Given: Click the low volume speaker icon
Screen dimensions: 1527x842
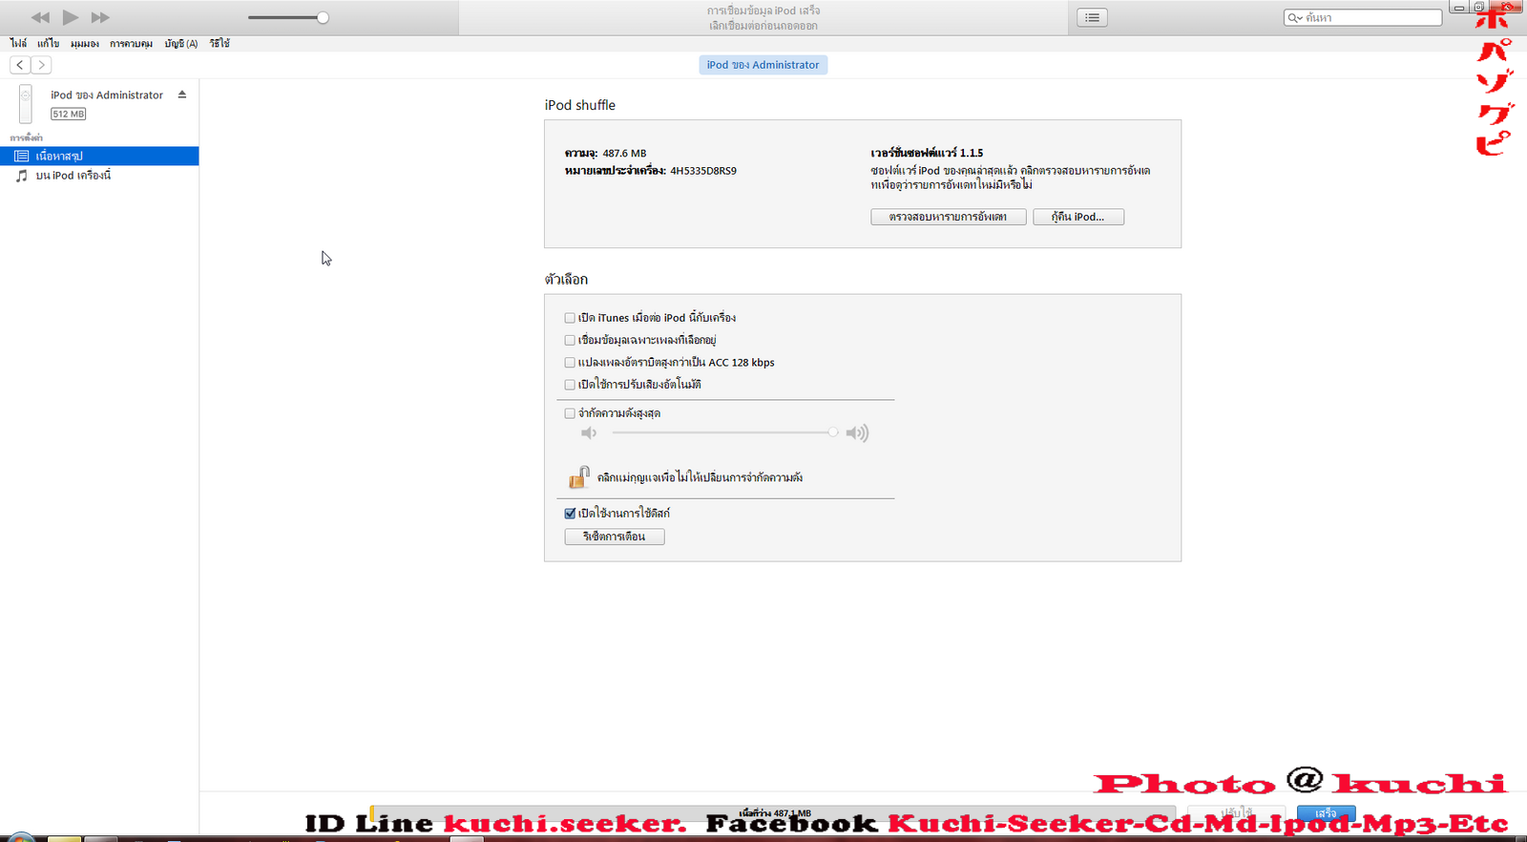Looking at the screenshot, I should click(589, 433).
